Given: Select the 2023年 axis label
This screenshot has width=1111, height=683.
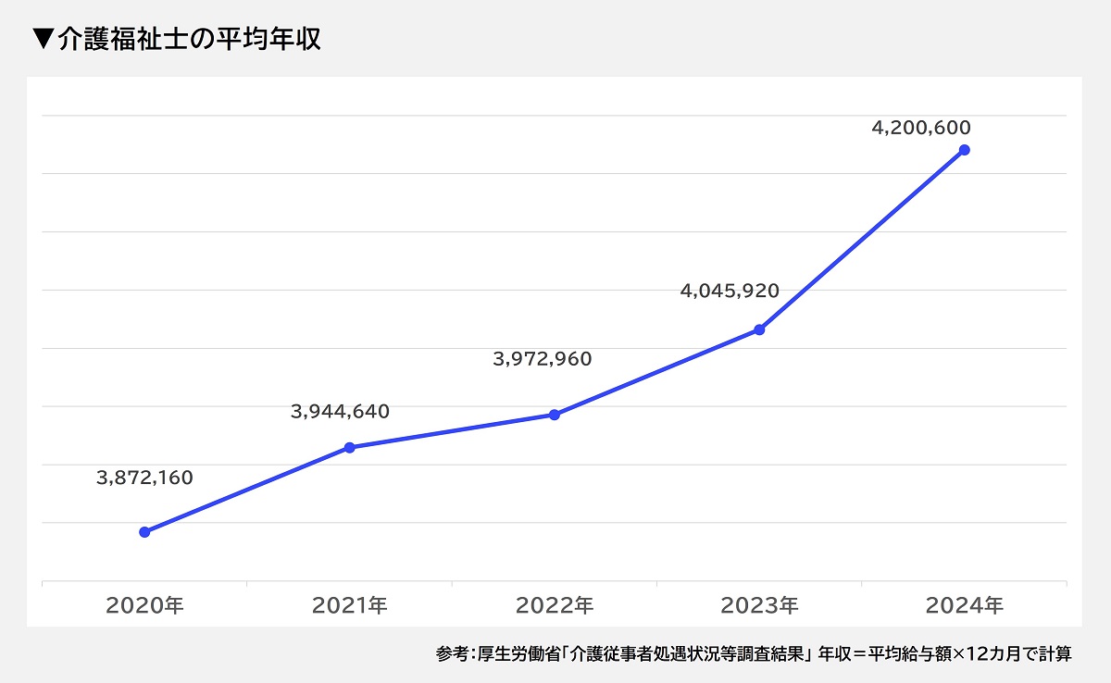Looking at the screenshot, I should click(758, 605).
